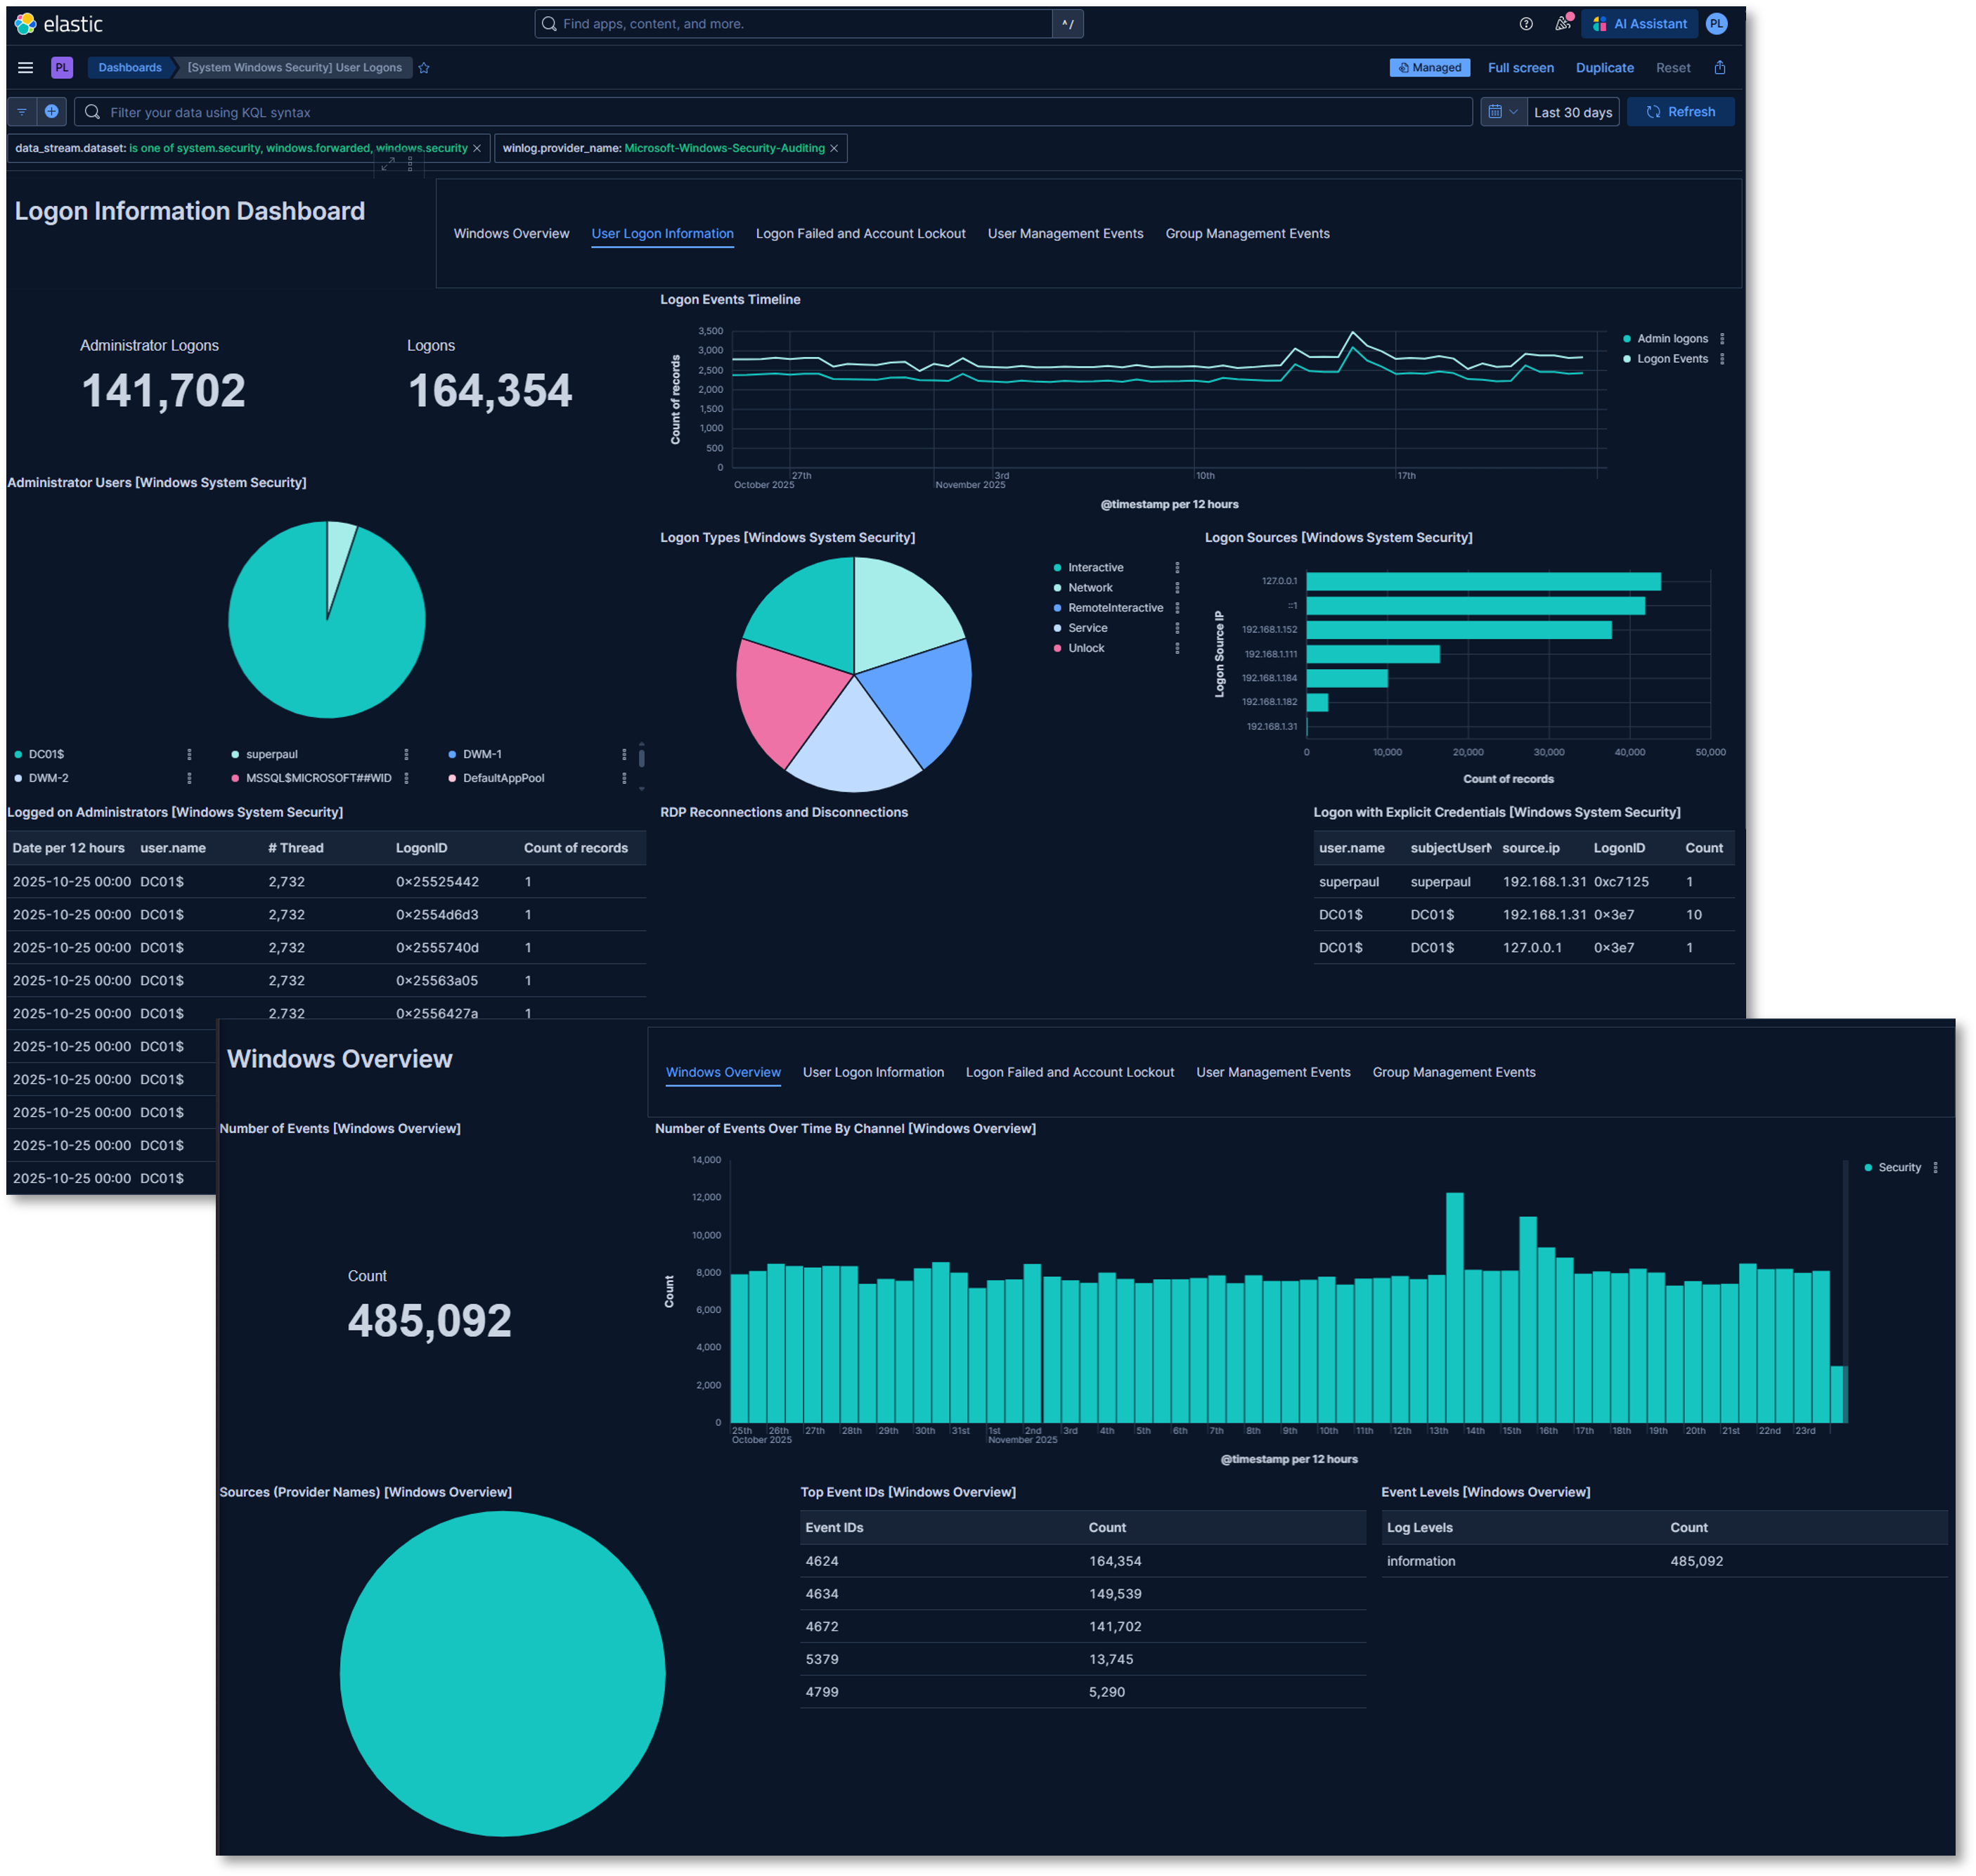This screenshot has height=1876, width=1976.
Task: Click the Refresh button
Action: click(x=1681, y=111)
